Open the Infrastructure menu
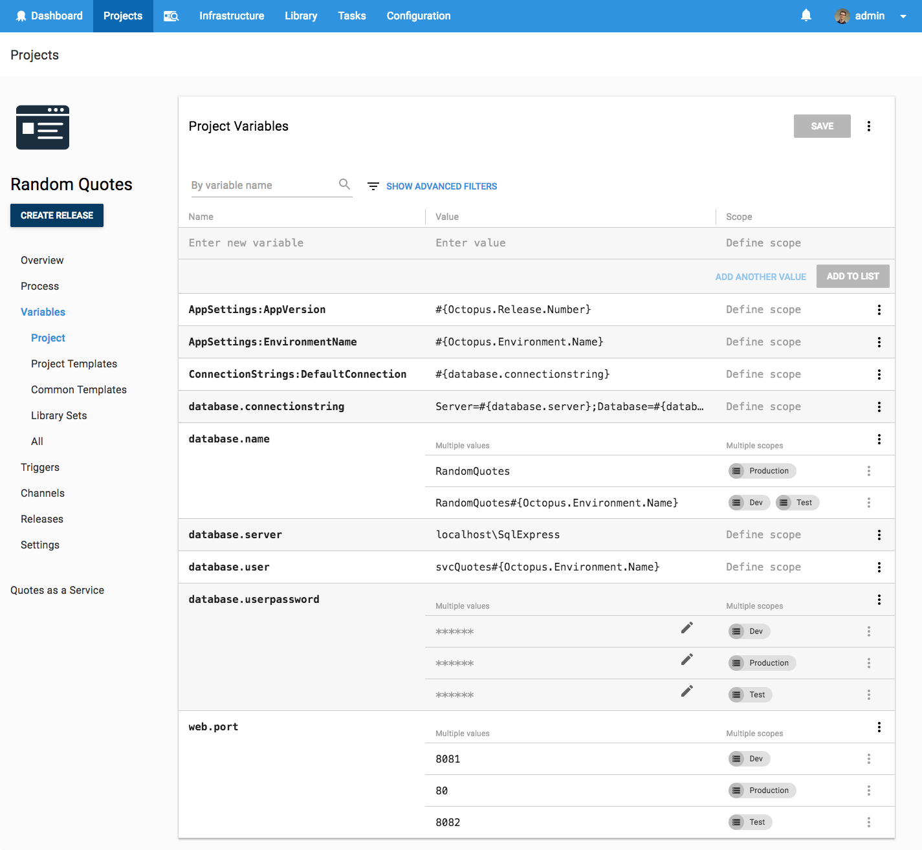The width and height of the screenshot is (922, 850). coord(232,16)
